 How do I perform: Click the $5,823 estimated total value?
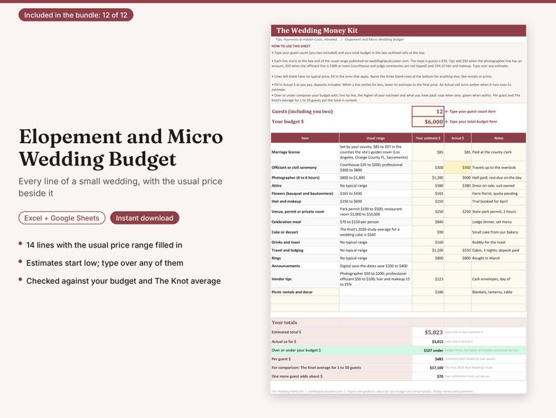click(433, 332)
